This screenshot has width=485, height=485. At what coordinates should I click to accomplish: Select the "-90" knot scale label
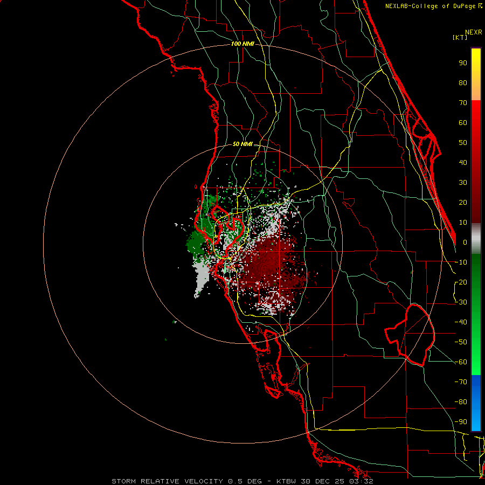[x=461, y=422]
